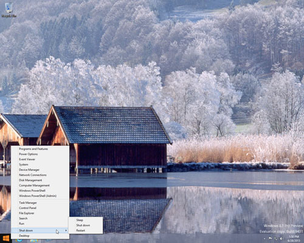Choose File Explorer menu entry

click(40, 213)
